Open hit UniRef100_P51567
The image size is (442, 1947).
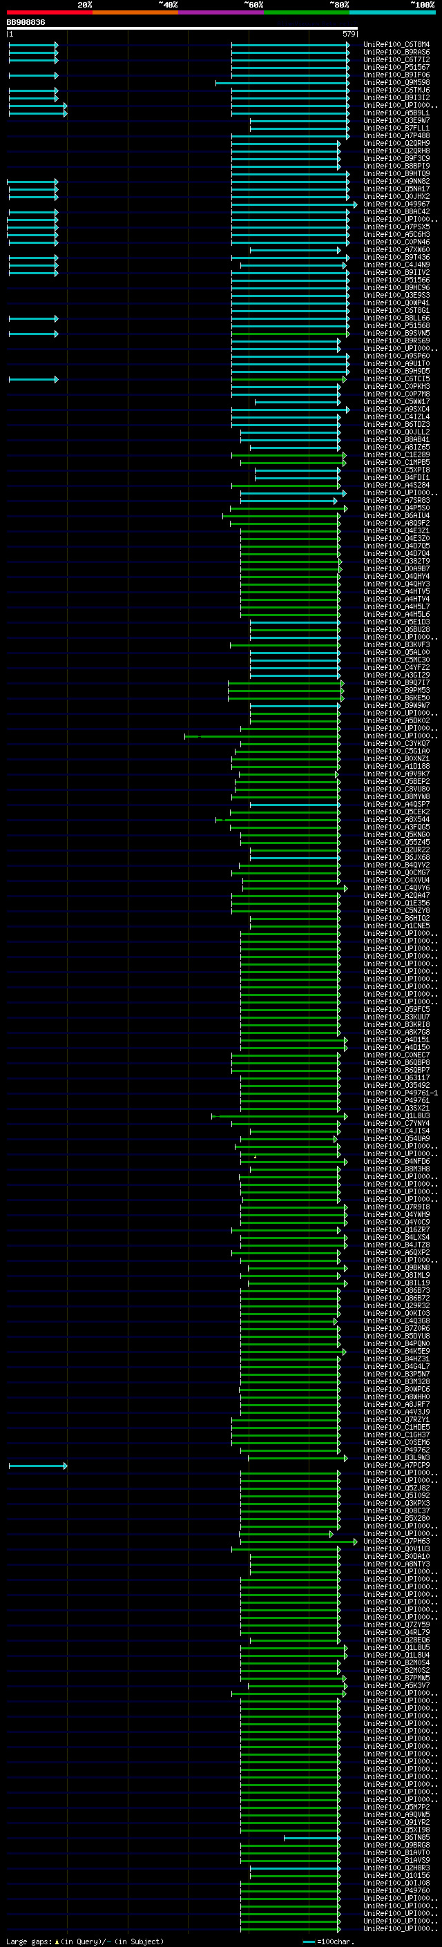tap(396, 67)
